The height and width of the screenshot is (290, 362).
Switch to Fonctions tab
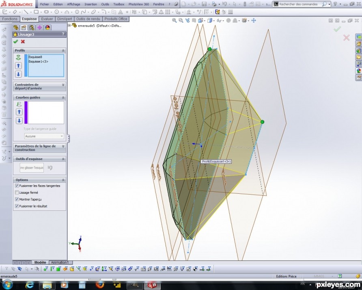coord(10,19)
